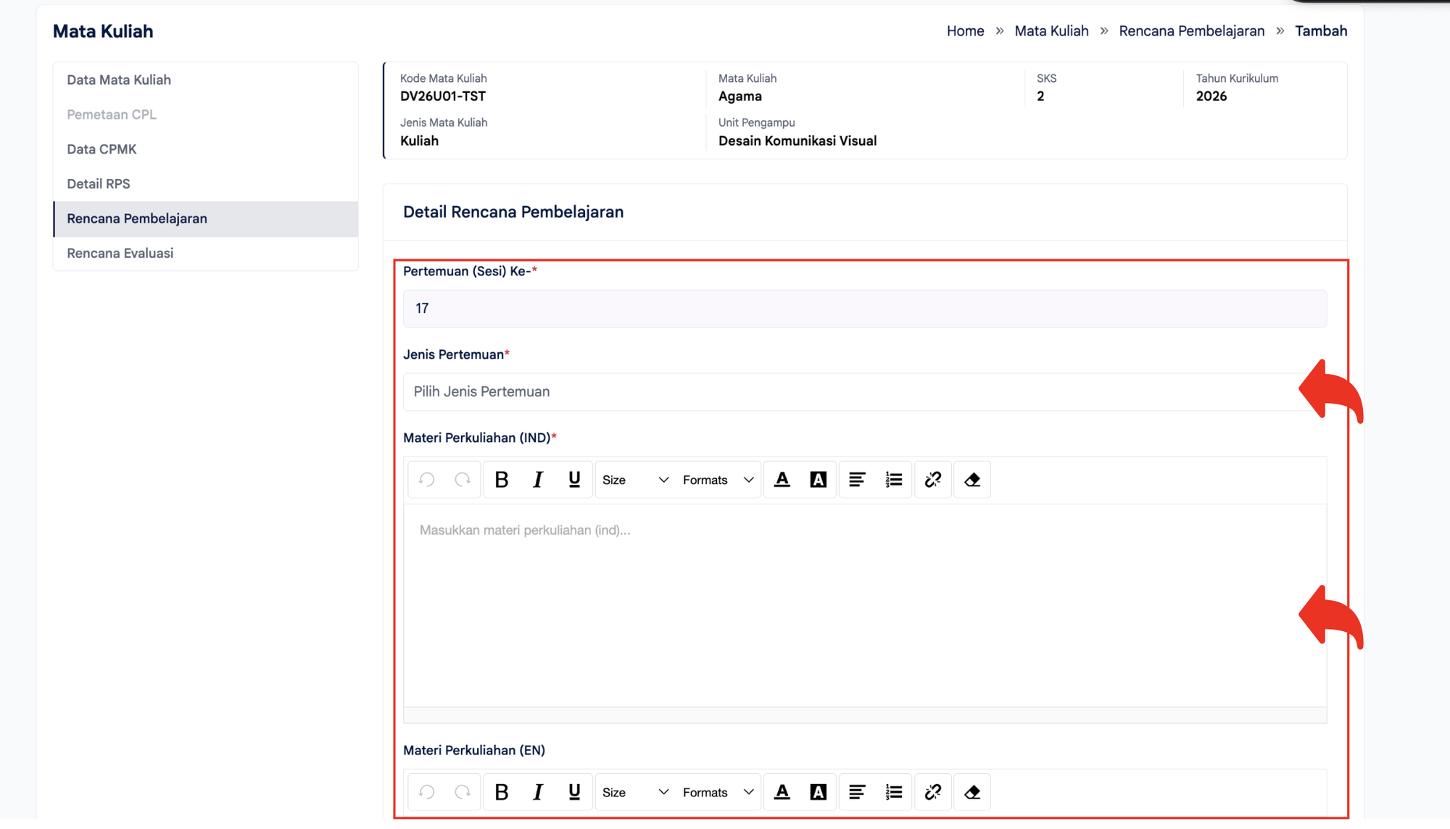Open font color in EN editor toolbar
The height and width of the screenshot is (829, 1450).
click(782, 792)
